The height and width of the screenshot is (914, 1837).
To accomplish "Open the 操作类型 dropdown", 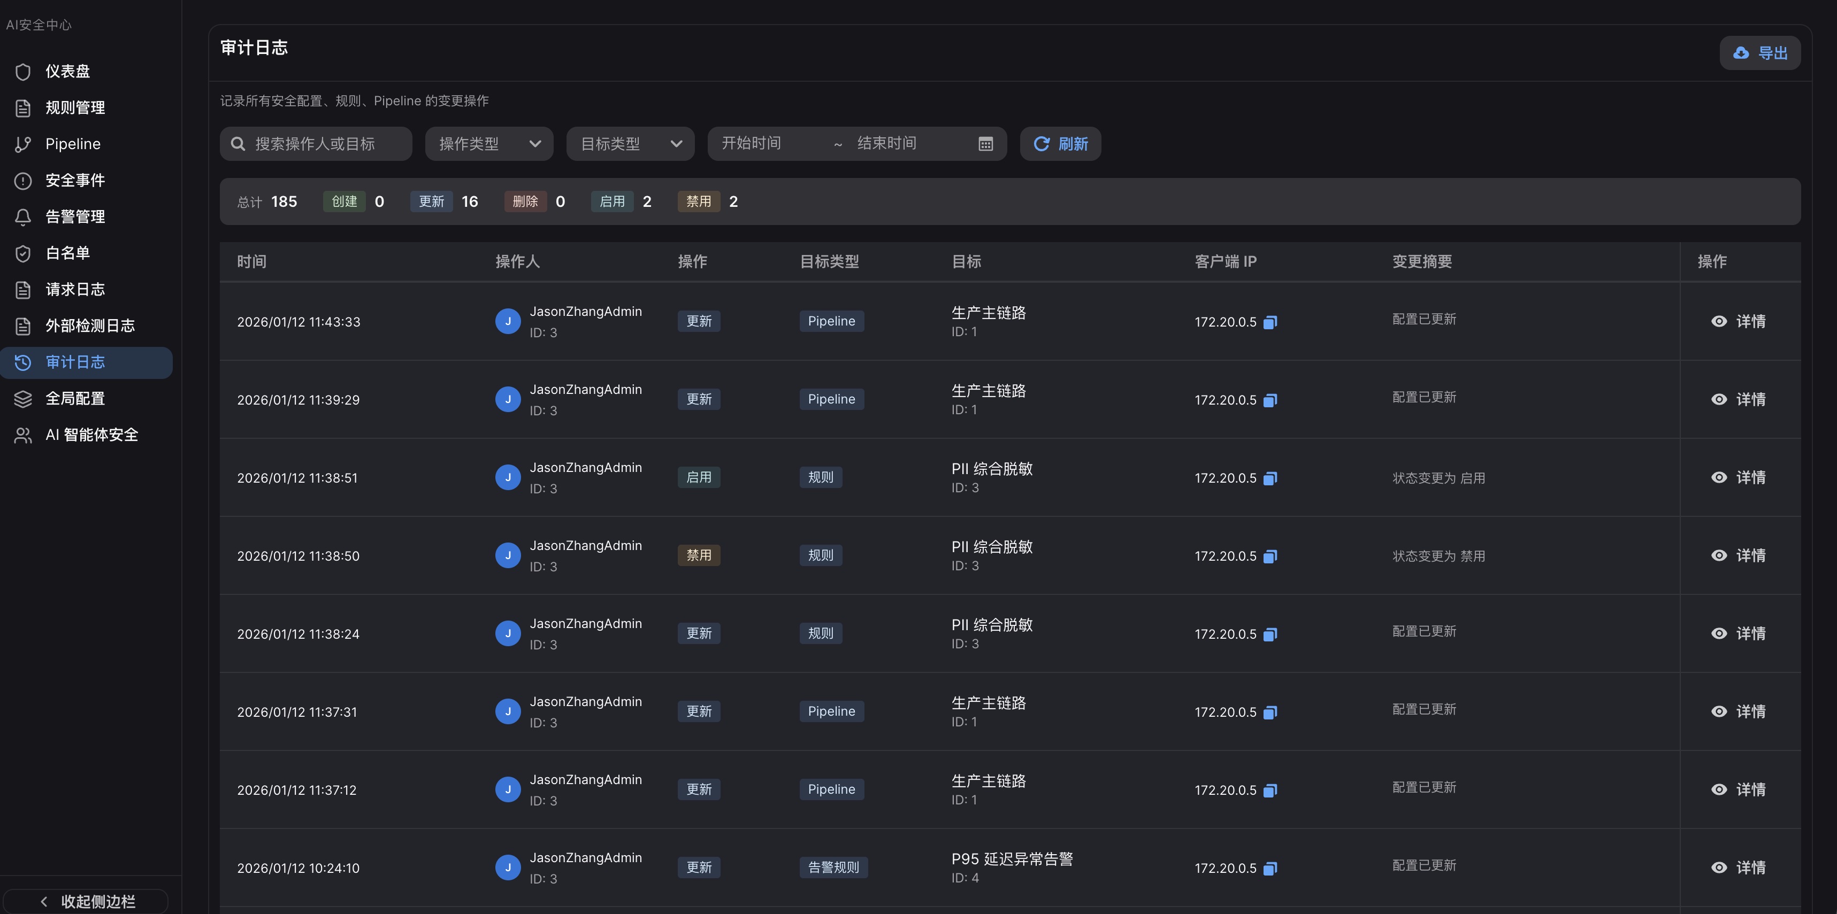I will coord(488,143).
